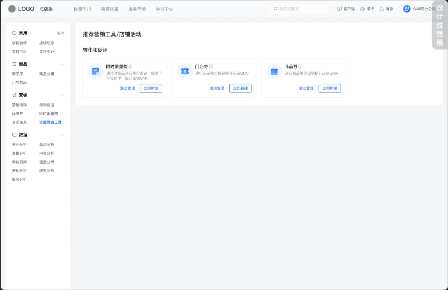Image resolution: width=448 pixels, height=290 pixels.
Task: Open 店铺装修 in sidebar
Action: pos(19,43)
